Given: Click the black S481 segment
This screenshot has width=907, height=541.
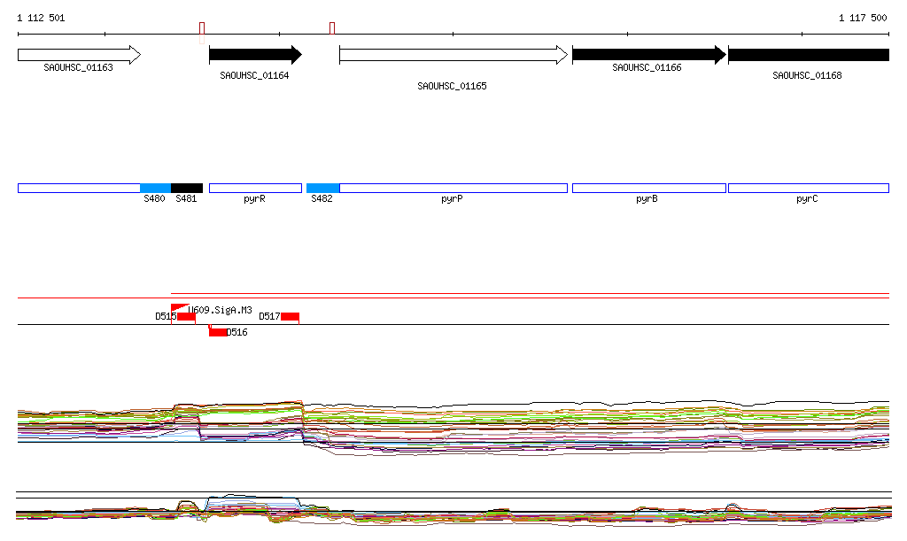Looking at the screenshot, I should coord(186,188).
